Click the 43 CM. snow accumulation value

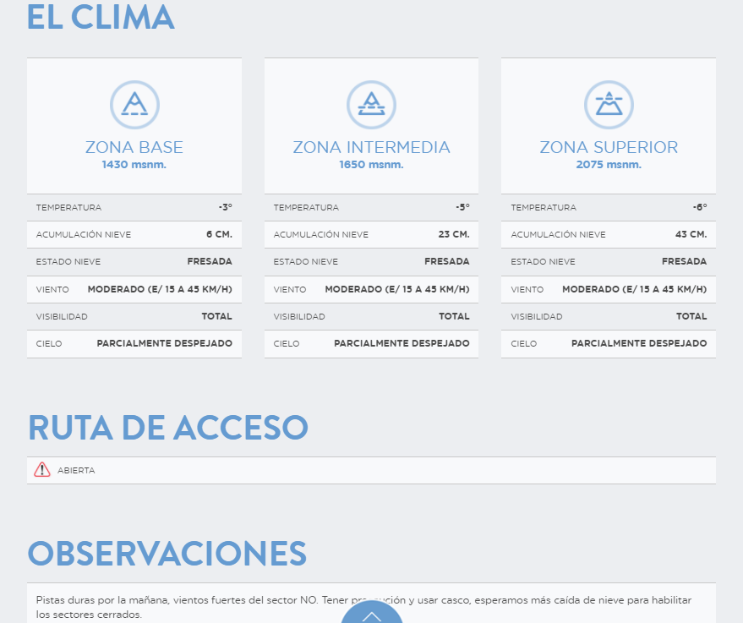[x=691, y=234]
